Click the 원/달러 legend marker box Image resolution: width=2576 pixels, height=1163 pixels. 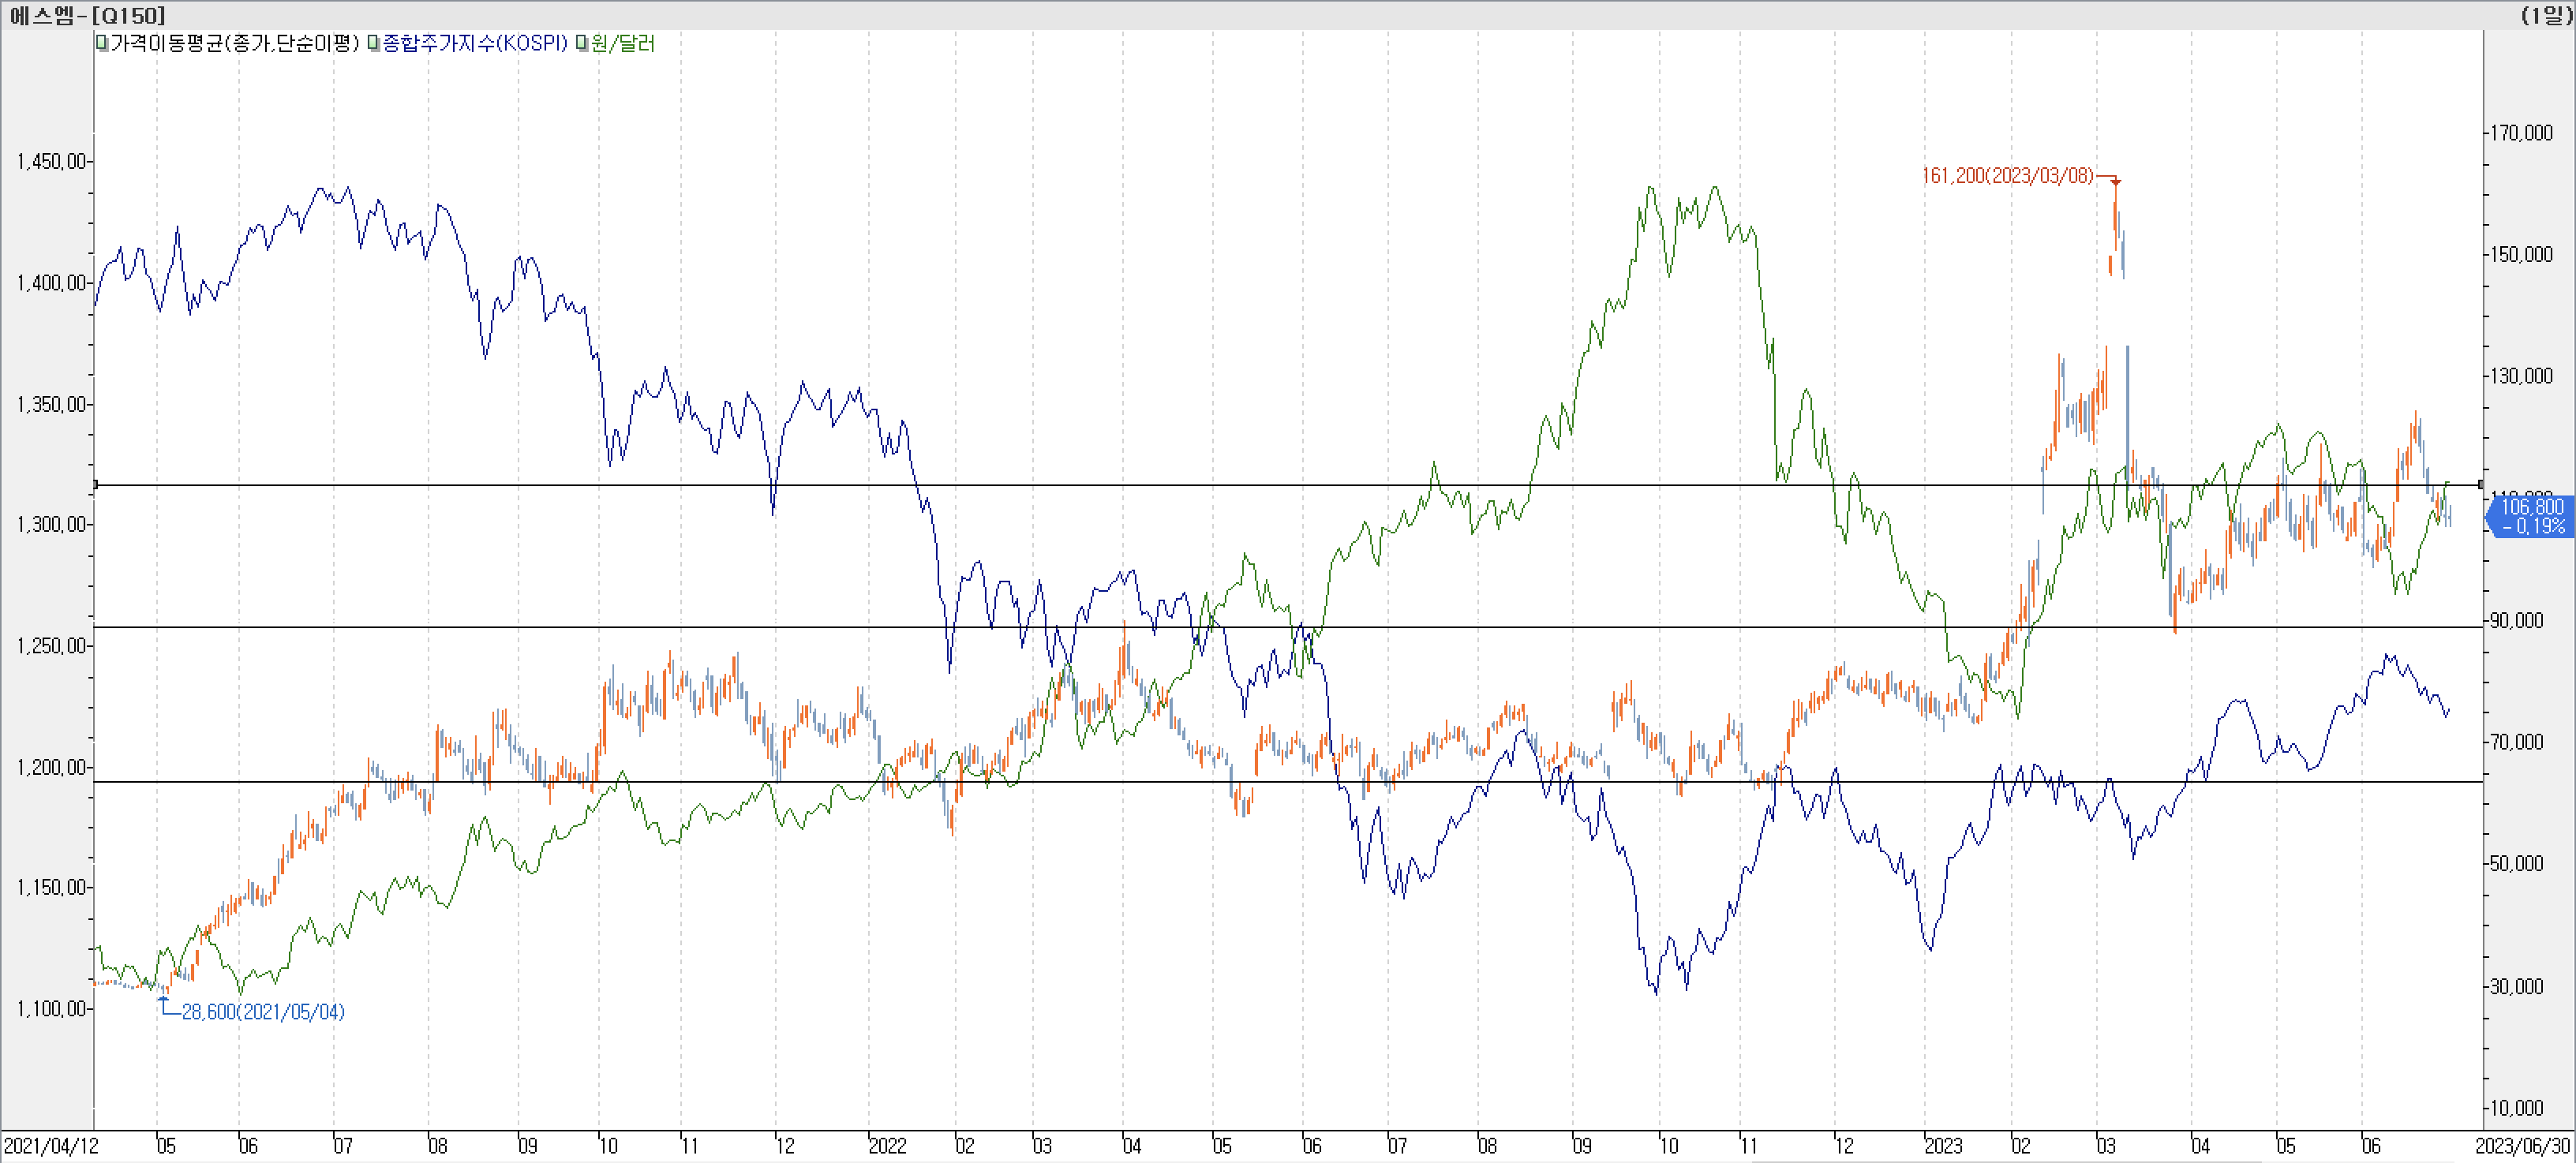point(582,43)
